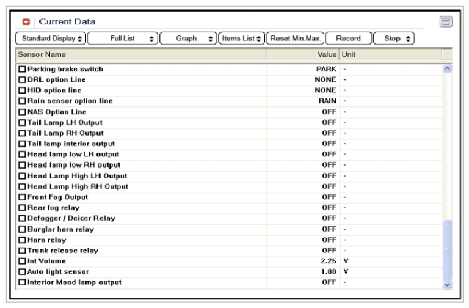Expand the Items List dropdown
Screen dimensions: 469x308
click(241, 38)
